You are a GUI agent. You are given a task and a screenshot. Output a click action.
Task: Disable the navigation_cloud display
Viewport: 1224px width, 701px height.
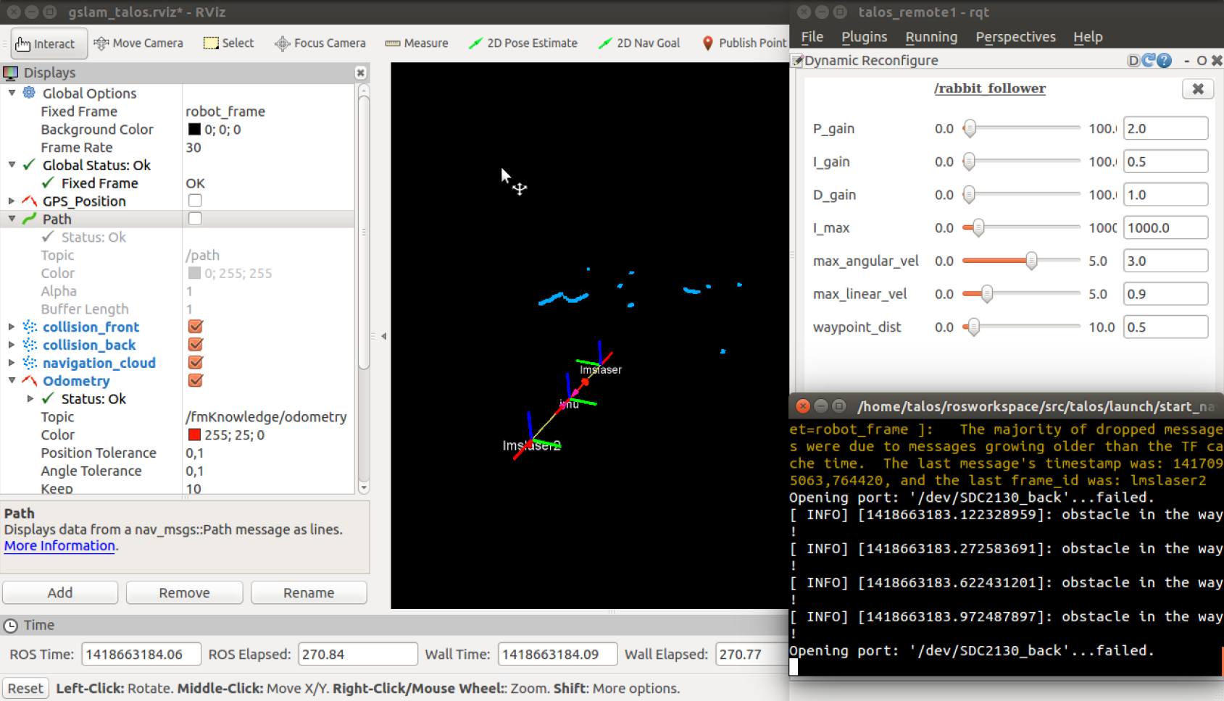[x=195, y=362]
